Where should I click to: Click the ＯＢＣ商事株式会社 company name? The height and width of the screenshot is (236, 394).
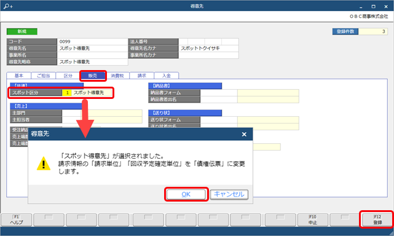(x=369, y=17)
